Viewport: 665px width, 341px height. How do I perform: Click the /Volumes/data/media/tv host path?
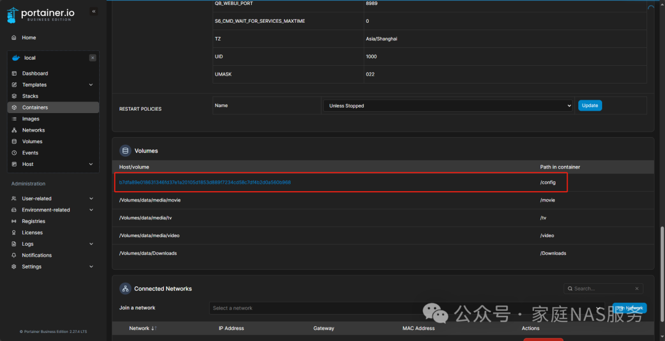pyautogui.click(x=145, y=218)
